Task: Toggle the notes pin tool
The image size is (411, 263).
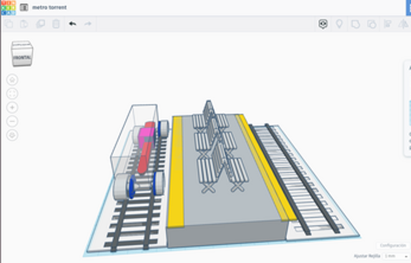Action: pyautogui.click(x=339, y=24)
